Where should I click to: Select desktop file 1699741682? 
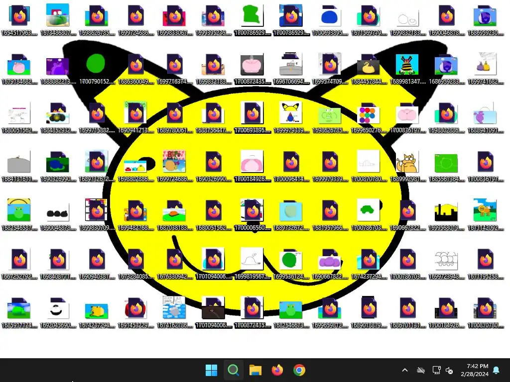point(485,68)
